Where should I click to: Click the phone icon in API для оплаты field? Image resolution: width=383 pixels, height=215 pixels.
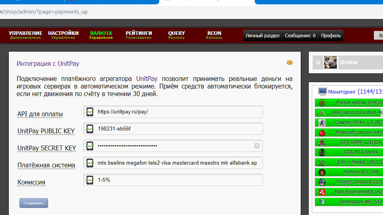(x=90, y=112)
